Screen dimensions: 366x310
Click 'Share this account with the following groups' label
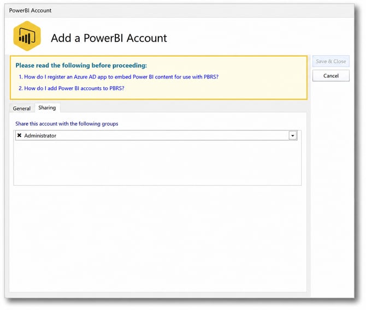[x=67, y=124]
